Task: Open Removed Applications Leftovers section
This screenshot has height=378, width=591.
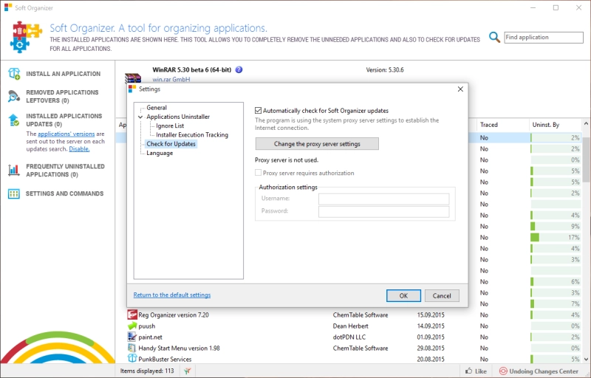Action: (62, 97)
